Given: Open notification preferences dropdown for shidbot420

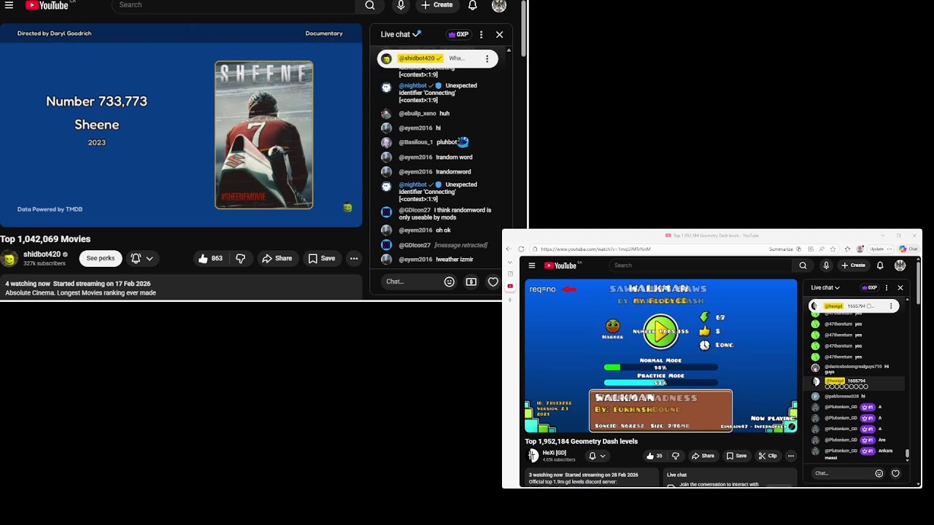Looking at the screenshot, I should pos(142,258).
